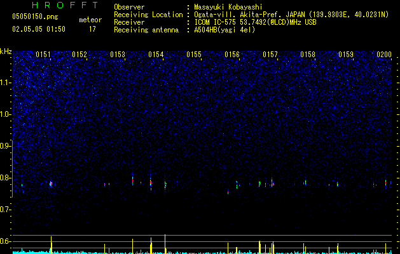Click the 1.1 frequency axis label
The image size is (400, 254).
pyautogui.click(x=5, y=83)
